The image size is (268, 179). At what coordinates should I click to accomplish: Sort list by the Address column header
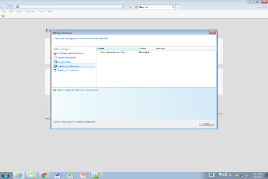pos(176,48)
